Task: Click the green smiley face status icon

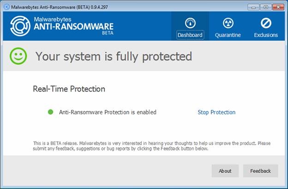Action: [19, 57]
